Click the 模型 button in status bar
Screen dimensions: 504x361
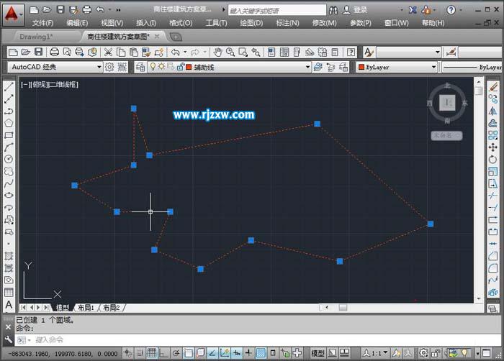coord(318,353)
